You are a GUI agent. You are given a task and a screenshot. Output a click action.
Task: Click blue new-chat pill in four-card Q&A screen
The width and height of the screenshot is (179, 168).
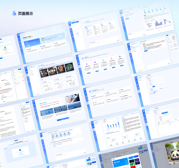[75, 22]
